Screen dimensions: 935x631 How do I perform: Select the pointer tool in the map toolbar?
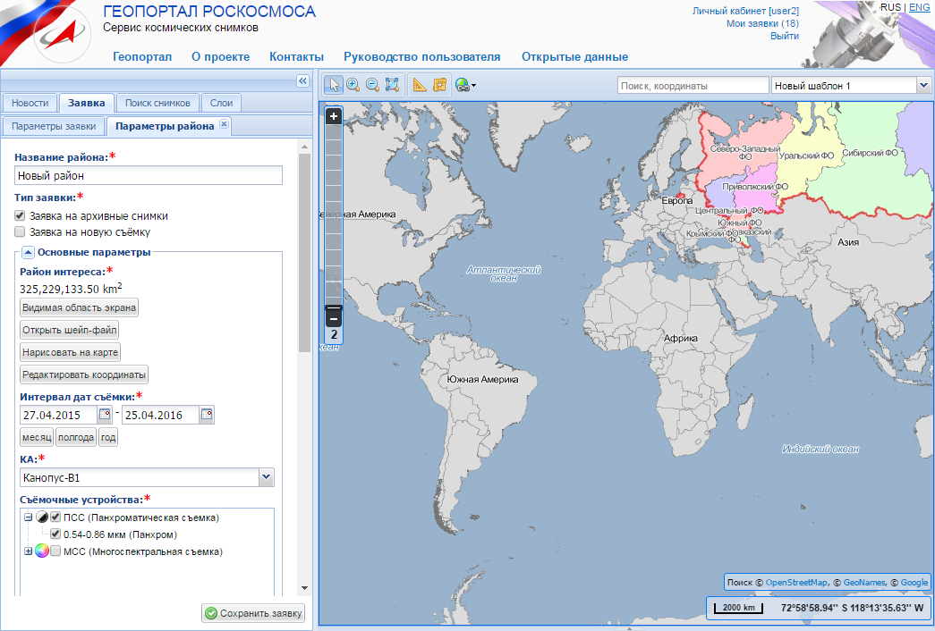[x=334, y=85]
